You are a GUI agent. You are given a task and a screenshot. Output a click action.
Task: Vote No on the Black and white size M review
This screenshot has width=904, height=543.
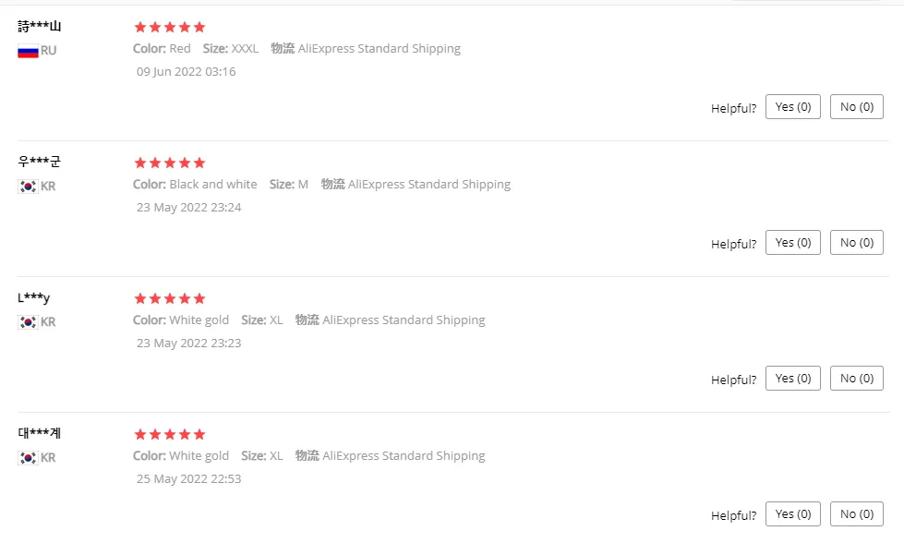pos(857,243)
